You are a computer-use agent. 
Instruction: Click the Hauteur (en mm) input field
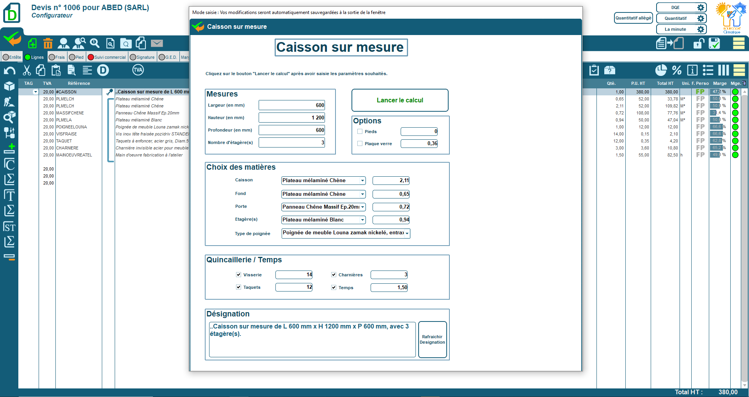(x=292, y=118)
